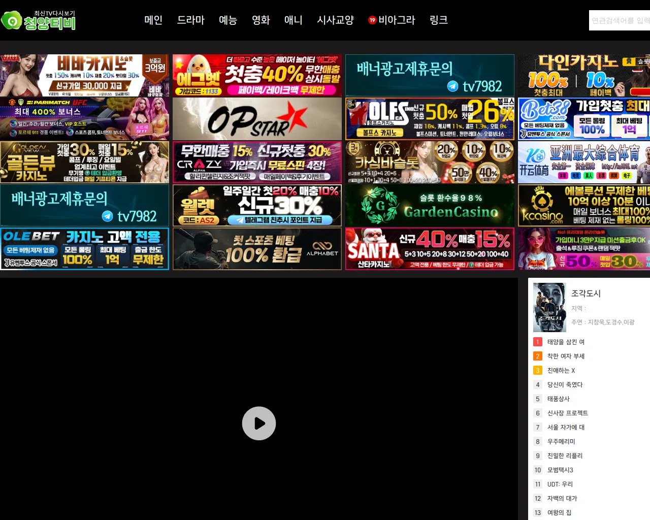Click the Bet38 banner
The image size is (650, 520).
click(584, 119)
